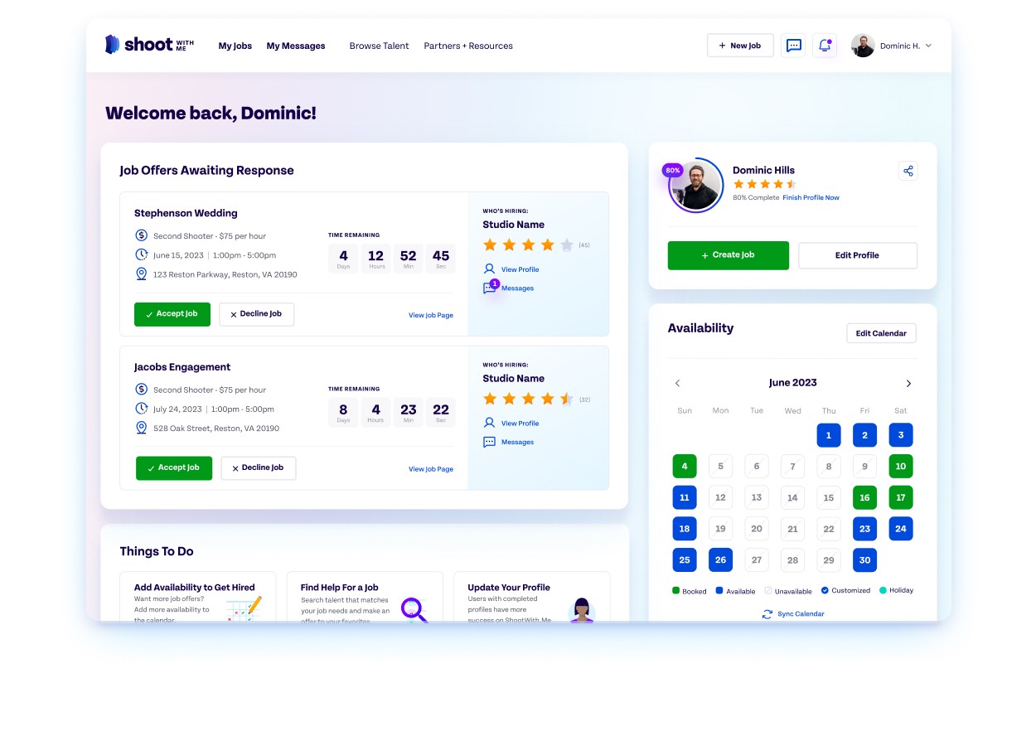Open the chat messages icon in header
The width and height of the screenshot is (1036, 746).
[793, 46]
